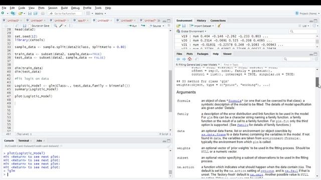Run the current line with Run button
The image size is (321, 180).
133,26
